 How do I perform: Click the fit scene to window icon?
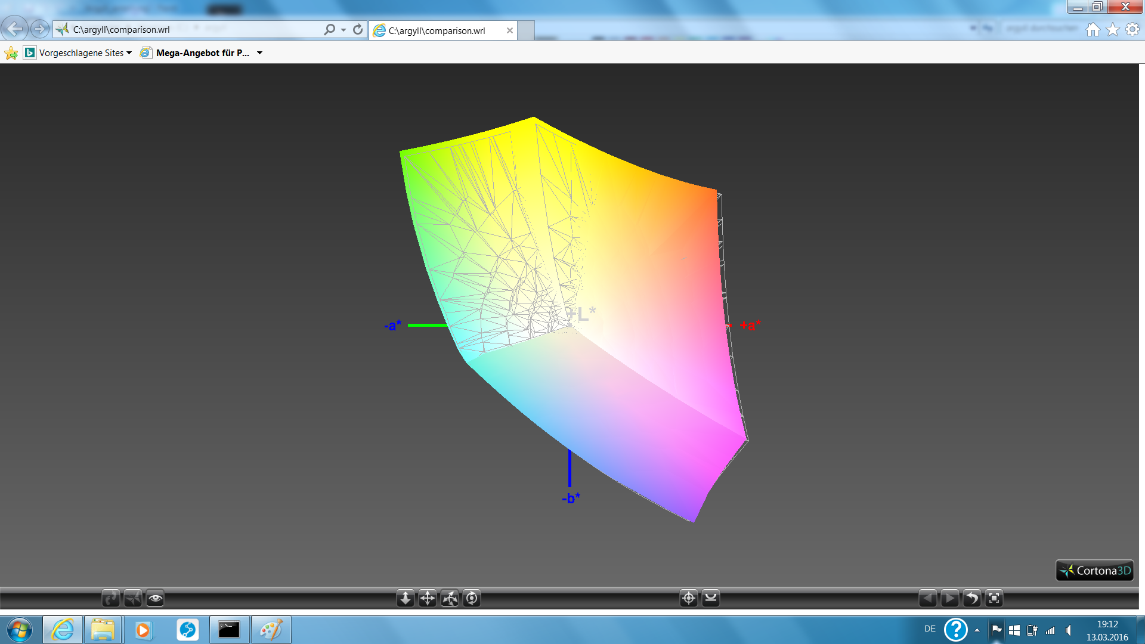(994, 598)
